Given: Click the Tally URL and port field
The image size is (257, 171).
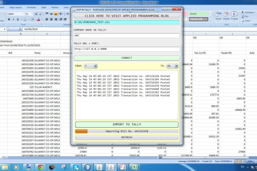Looking at the screenshot, I should pos(127,49).
